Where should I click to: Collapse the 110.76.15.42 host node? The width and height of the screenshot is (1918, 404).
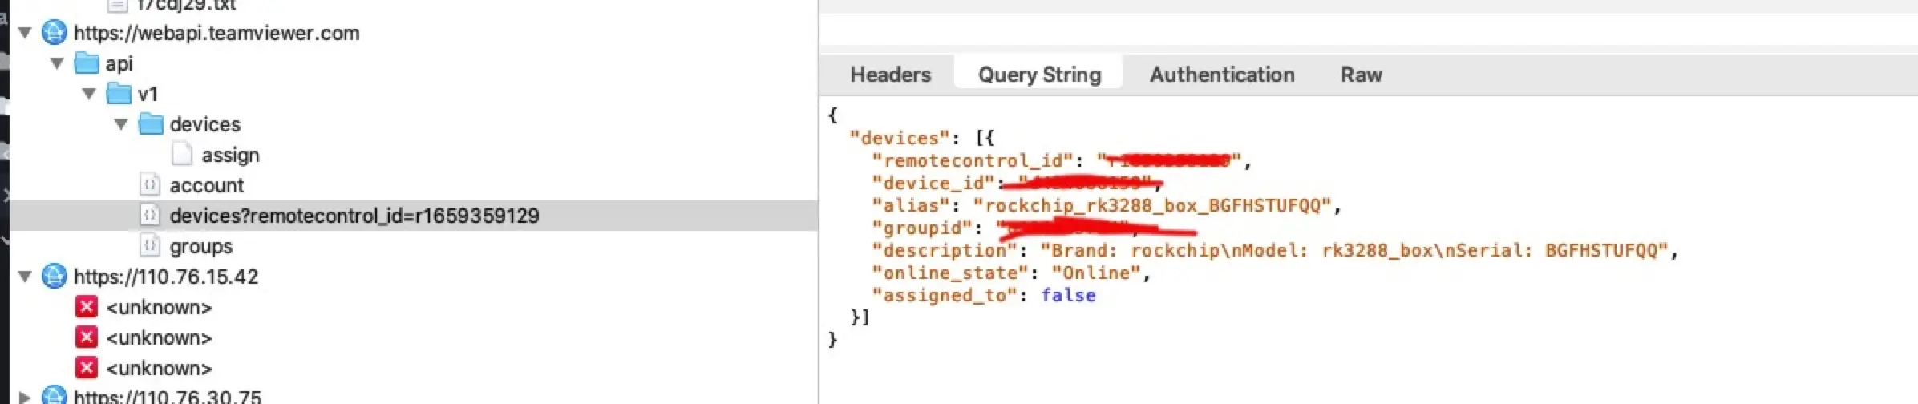[25, 277]
